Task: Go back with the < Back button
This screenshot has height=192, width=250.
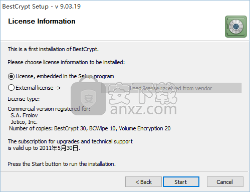Action: point(143,182)
